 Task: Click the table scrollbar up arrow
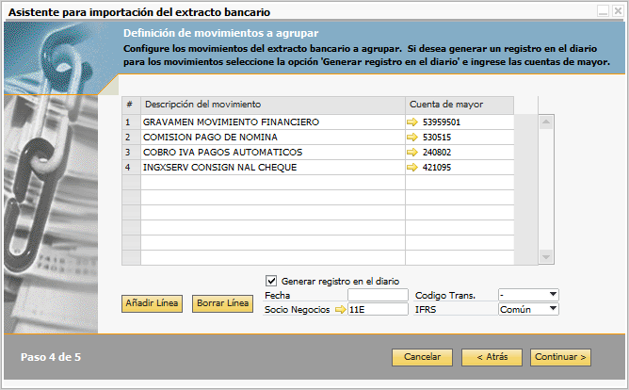(x=545, y=122)
